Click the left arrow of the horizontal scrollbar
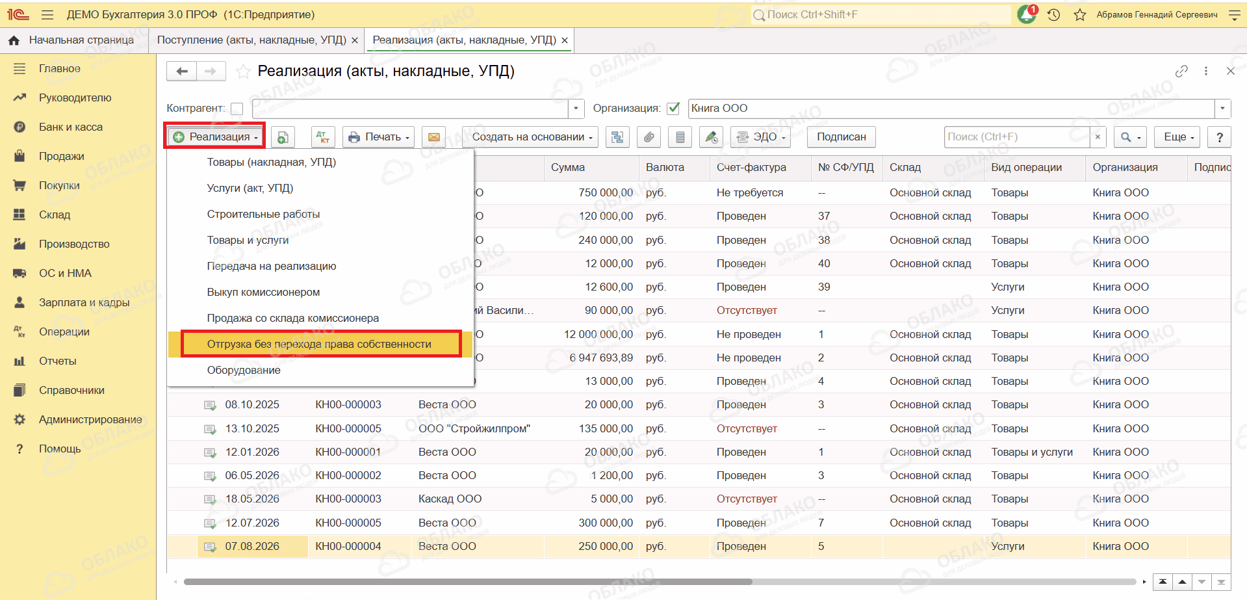The width and height of the screenshot is (1247, 600). [175, 582]
